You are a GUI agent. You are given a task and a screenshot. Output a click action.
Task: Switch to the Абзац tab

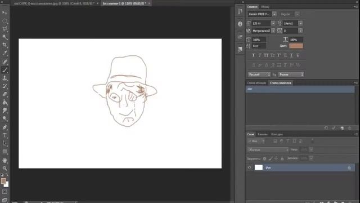[265, 7]
